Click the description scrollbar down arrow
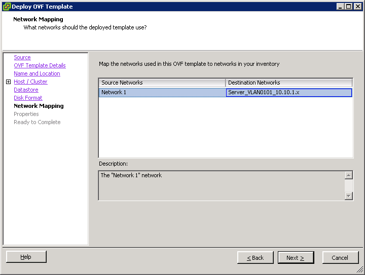Viewport: 365px width, 275px height. (348, 196)
